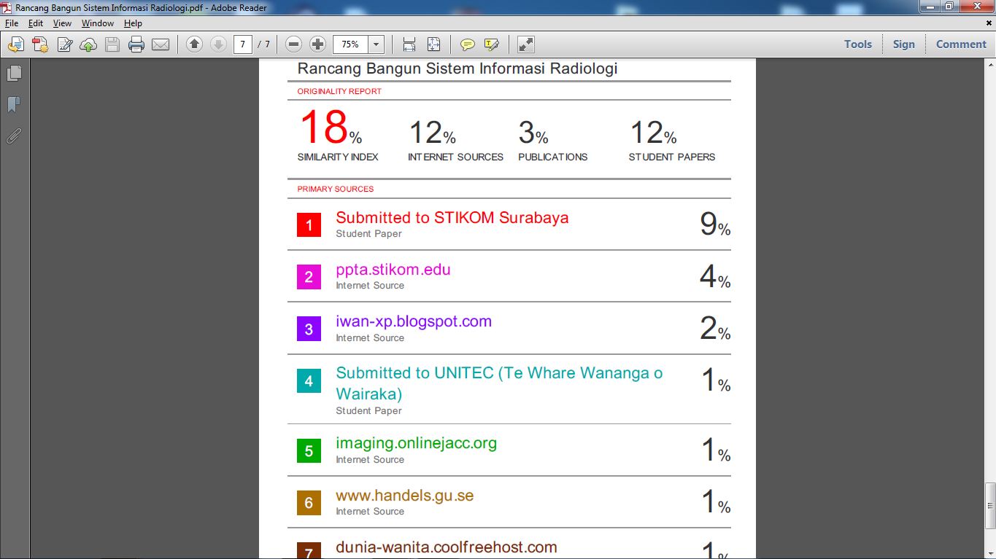Screen dimensions: 996x559
Task: Add a sticky note comment
Action: tap(467, 44)
